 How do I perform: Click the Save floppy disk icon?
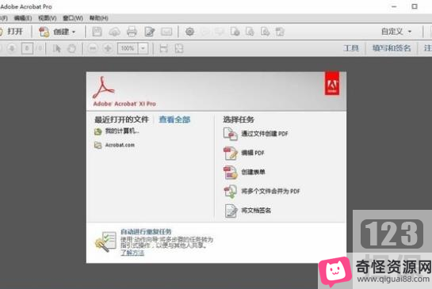(x=97, y=32)
